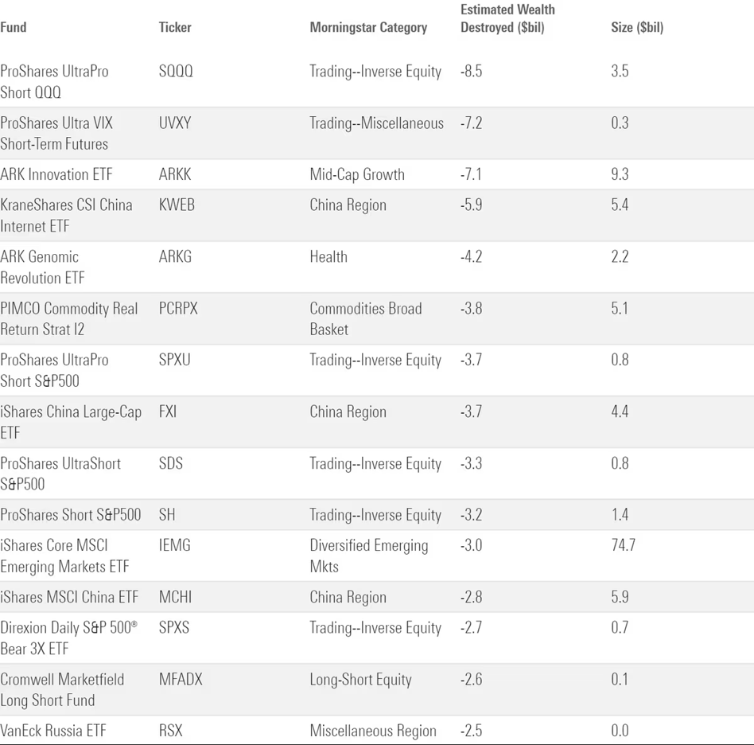Sort by Morningstar Category column header
754x745 pixels.
coord(368,27)
